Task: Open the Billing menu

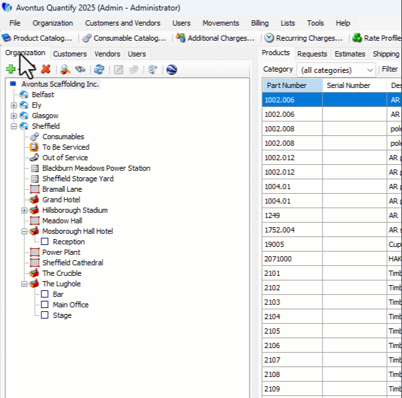Action: (259, 23)
